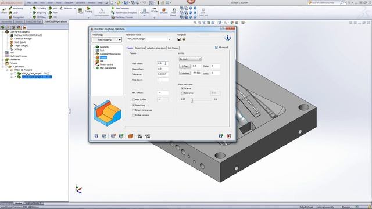Screen dimensions: 372x209
Task: Switch to the Smoothing tab
Action: click(139, 48)
